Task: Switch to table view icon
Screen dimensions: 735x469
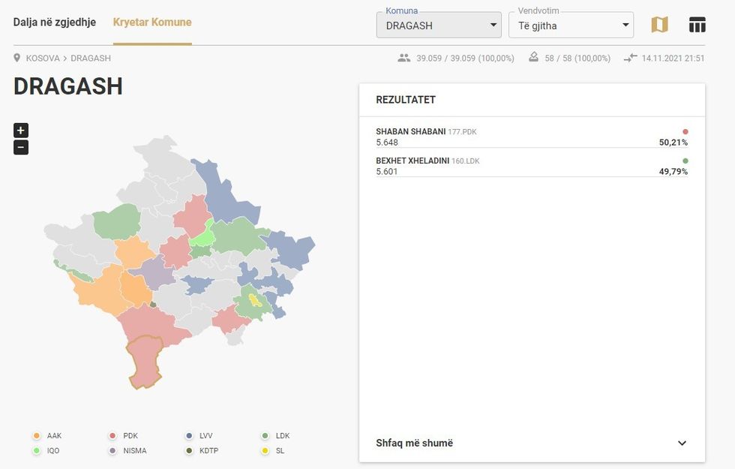Action: [x=697, y=25]
